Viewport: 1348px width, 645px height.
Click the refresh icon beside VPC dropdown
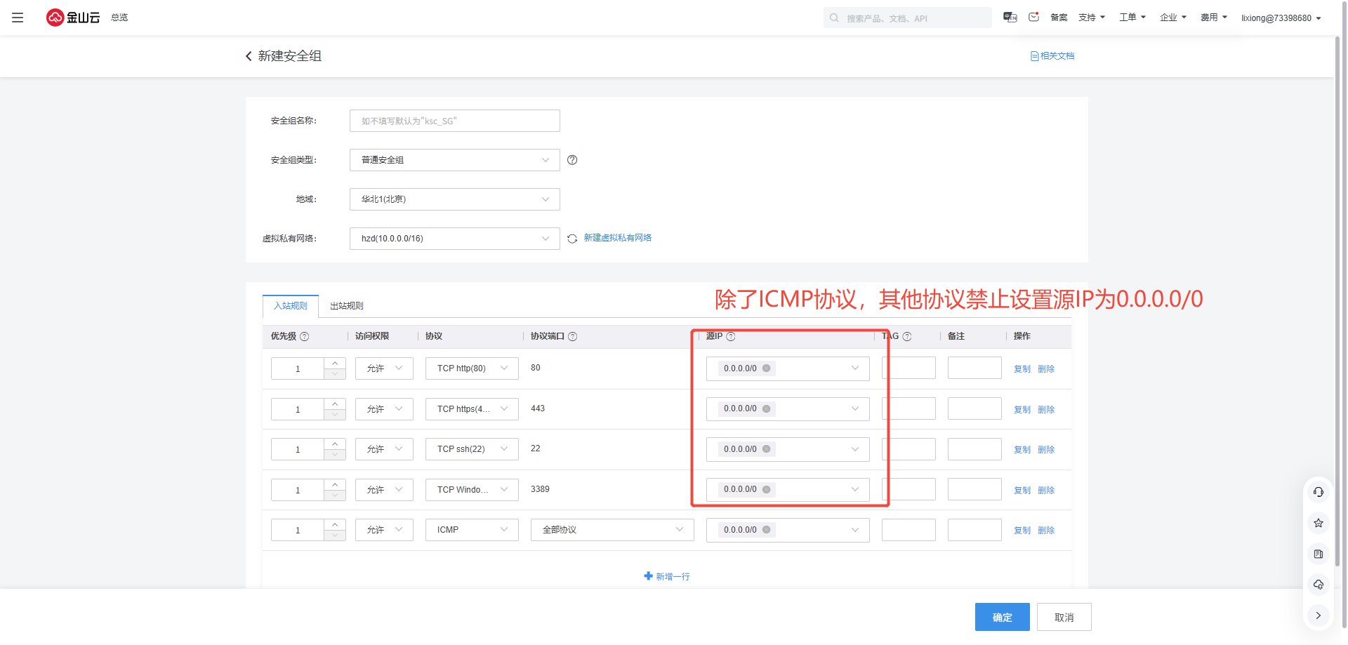tap(572, 239)
